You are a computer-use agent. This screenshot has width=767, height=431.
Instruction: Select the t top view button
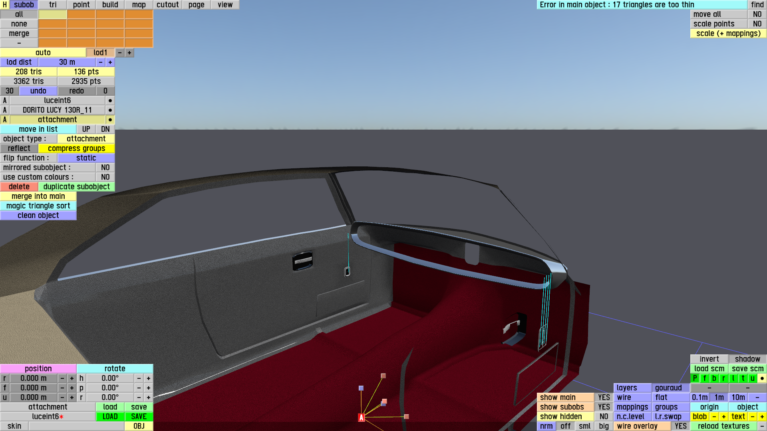[x=743, y=378]
